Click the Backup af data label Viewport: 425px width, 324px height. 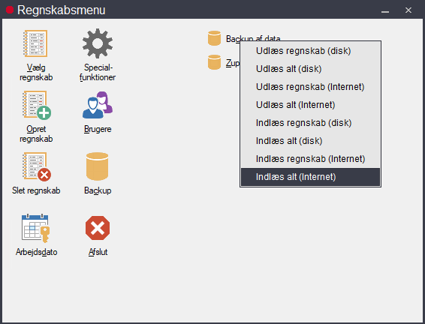(253, 39)
